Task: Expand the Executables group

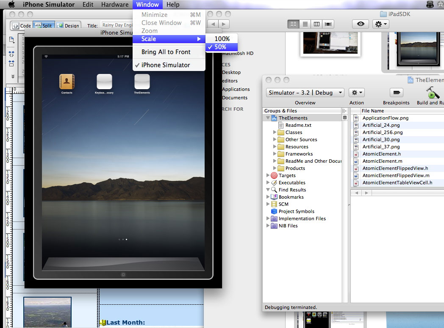Action: (268, 183)
